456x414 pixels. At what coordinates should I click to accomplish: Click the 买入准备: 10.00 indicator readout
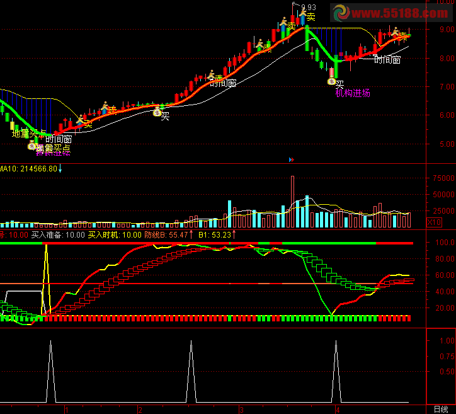[58, 235]
